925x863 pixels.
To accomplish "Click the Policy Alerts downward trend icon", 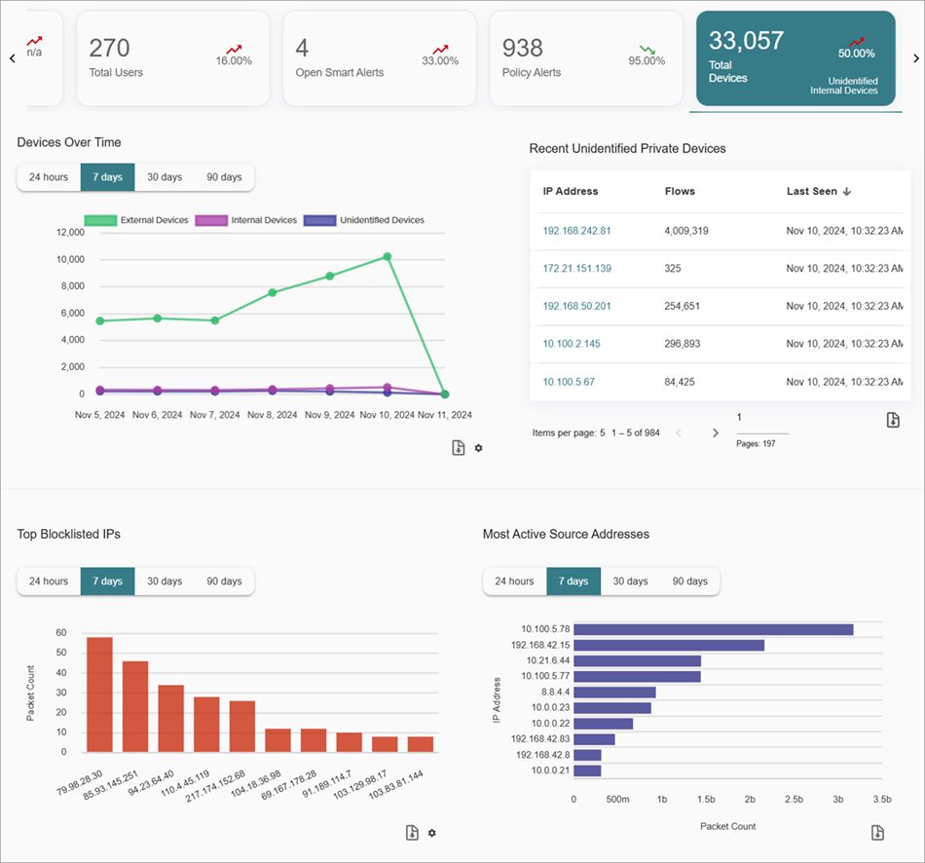I will (x=647, y=49).
